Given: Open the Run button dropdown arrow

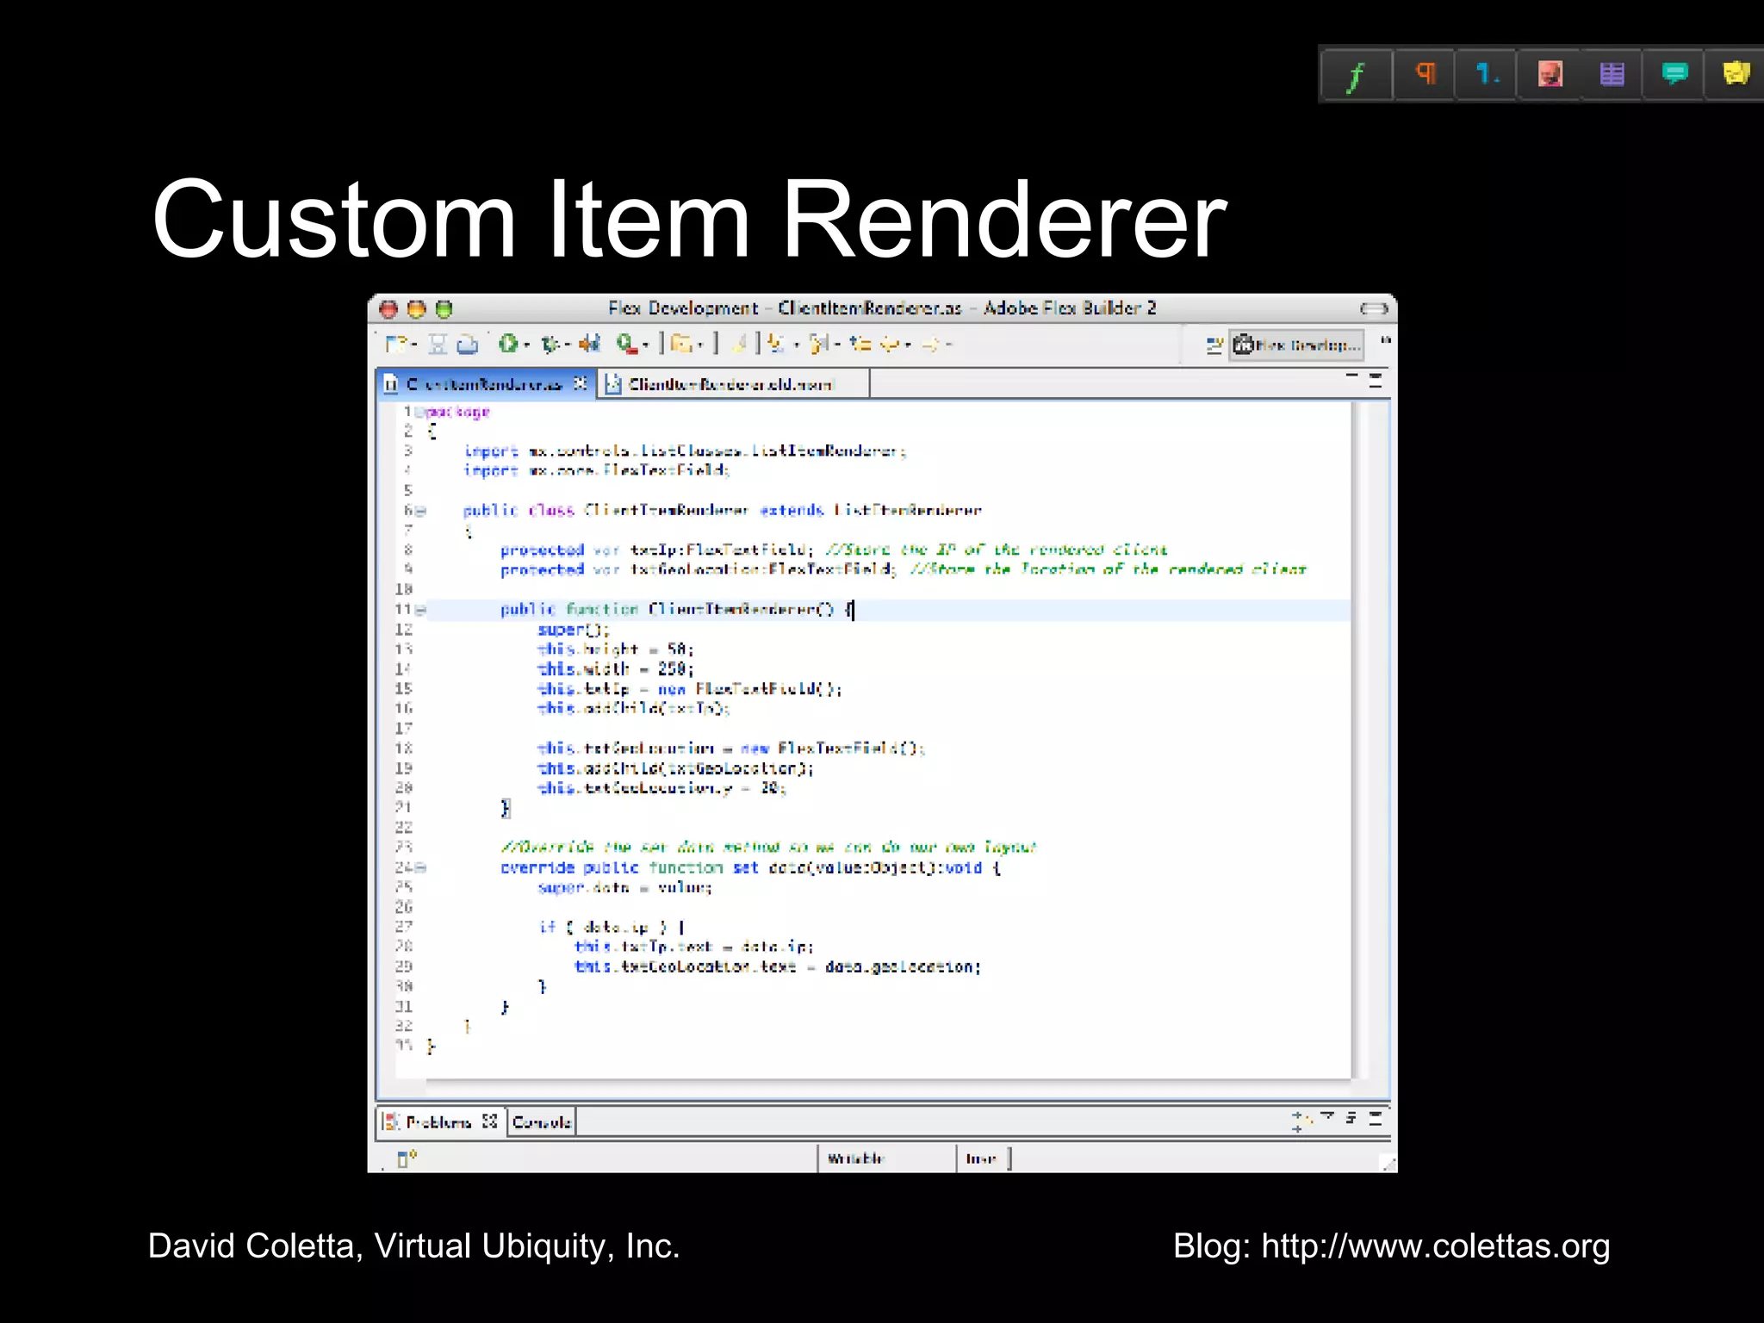Looking at the screenshot, I should tap(527, 345).
